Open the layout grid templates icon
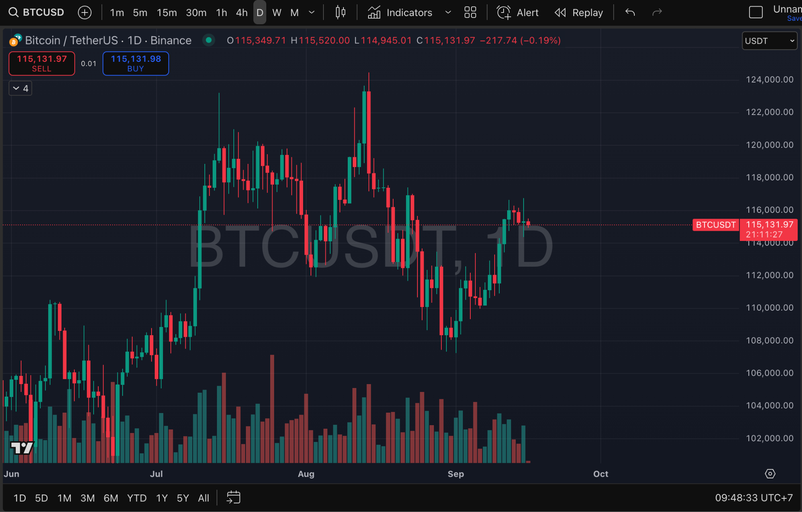This screenshot has width=802, height=512. (470, 13)
